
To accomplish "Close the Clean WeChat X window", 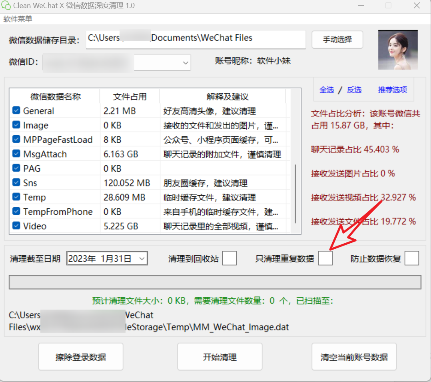I will [417, 6].
